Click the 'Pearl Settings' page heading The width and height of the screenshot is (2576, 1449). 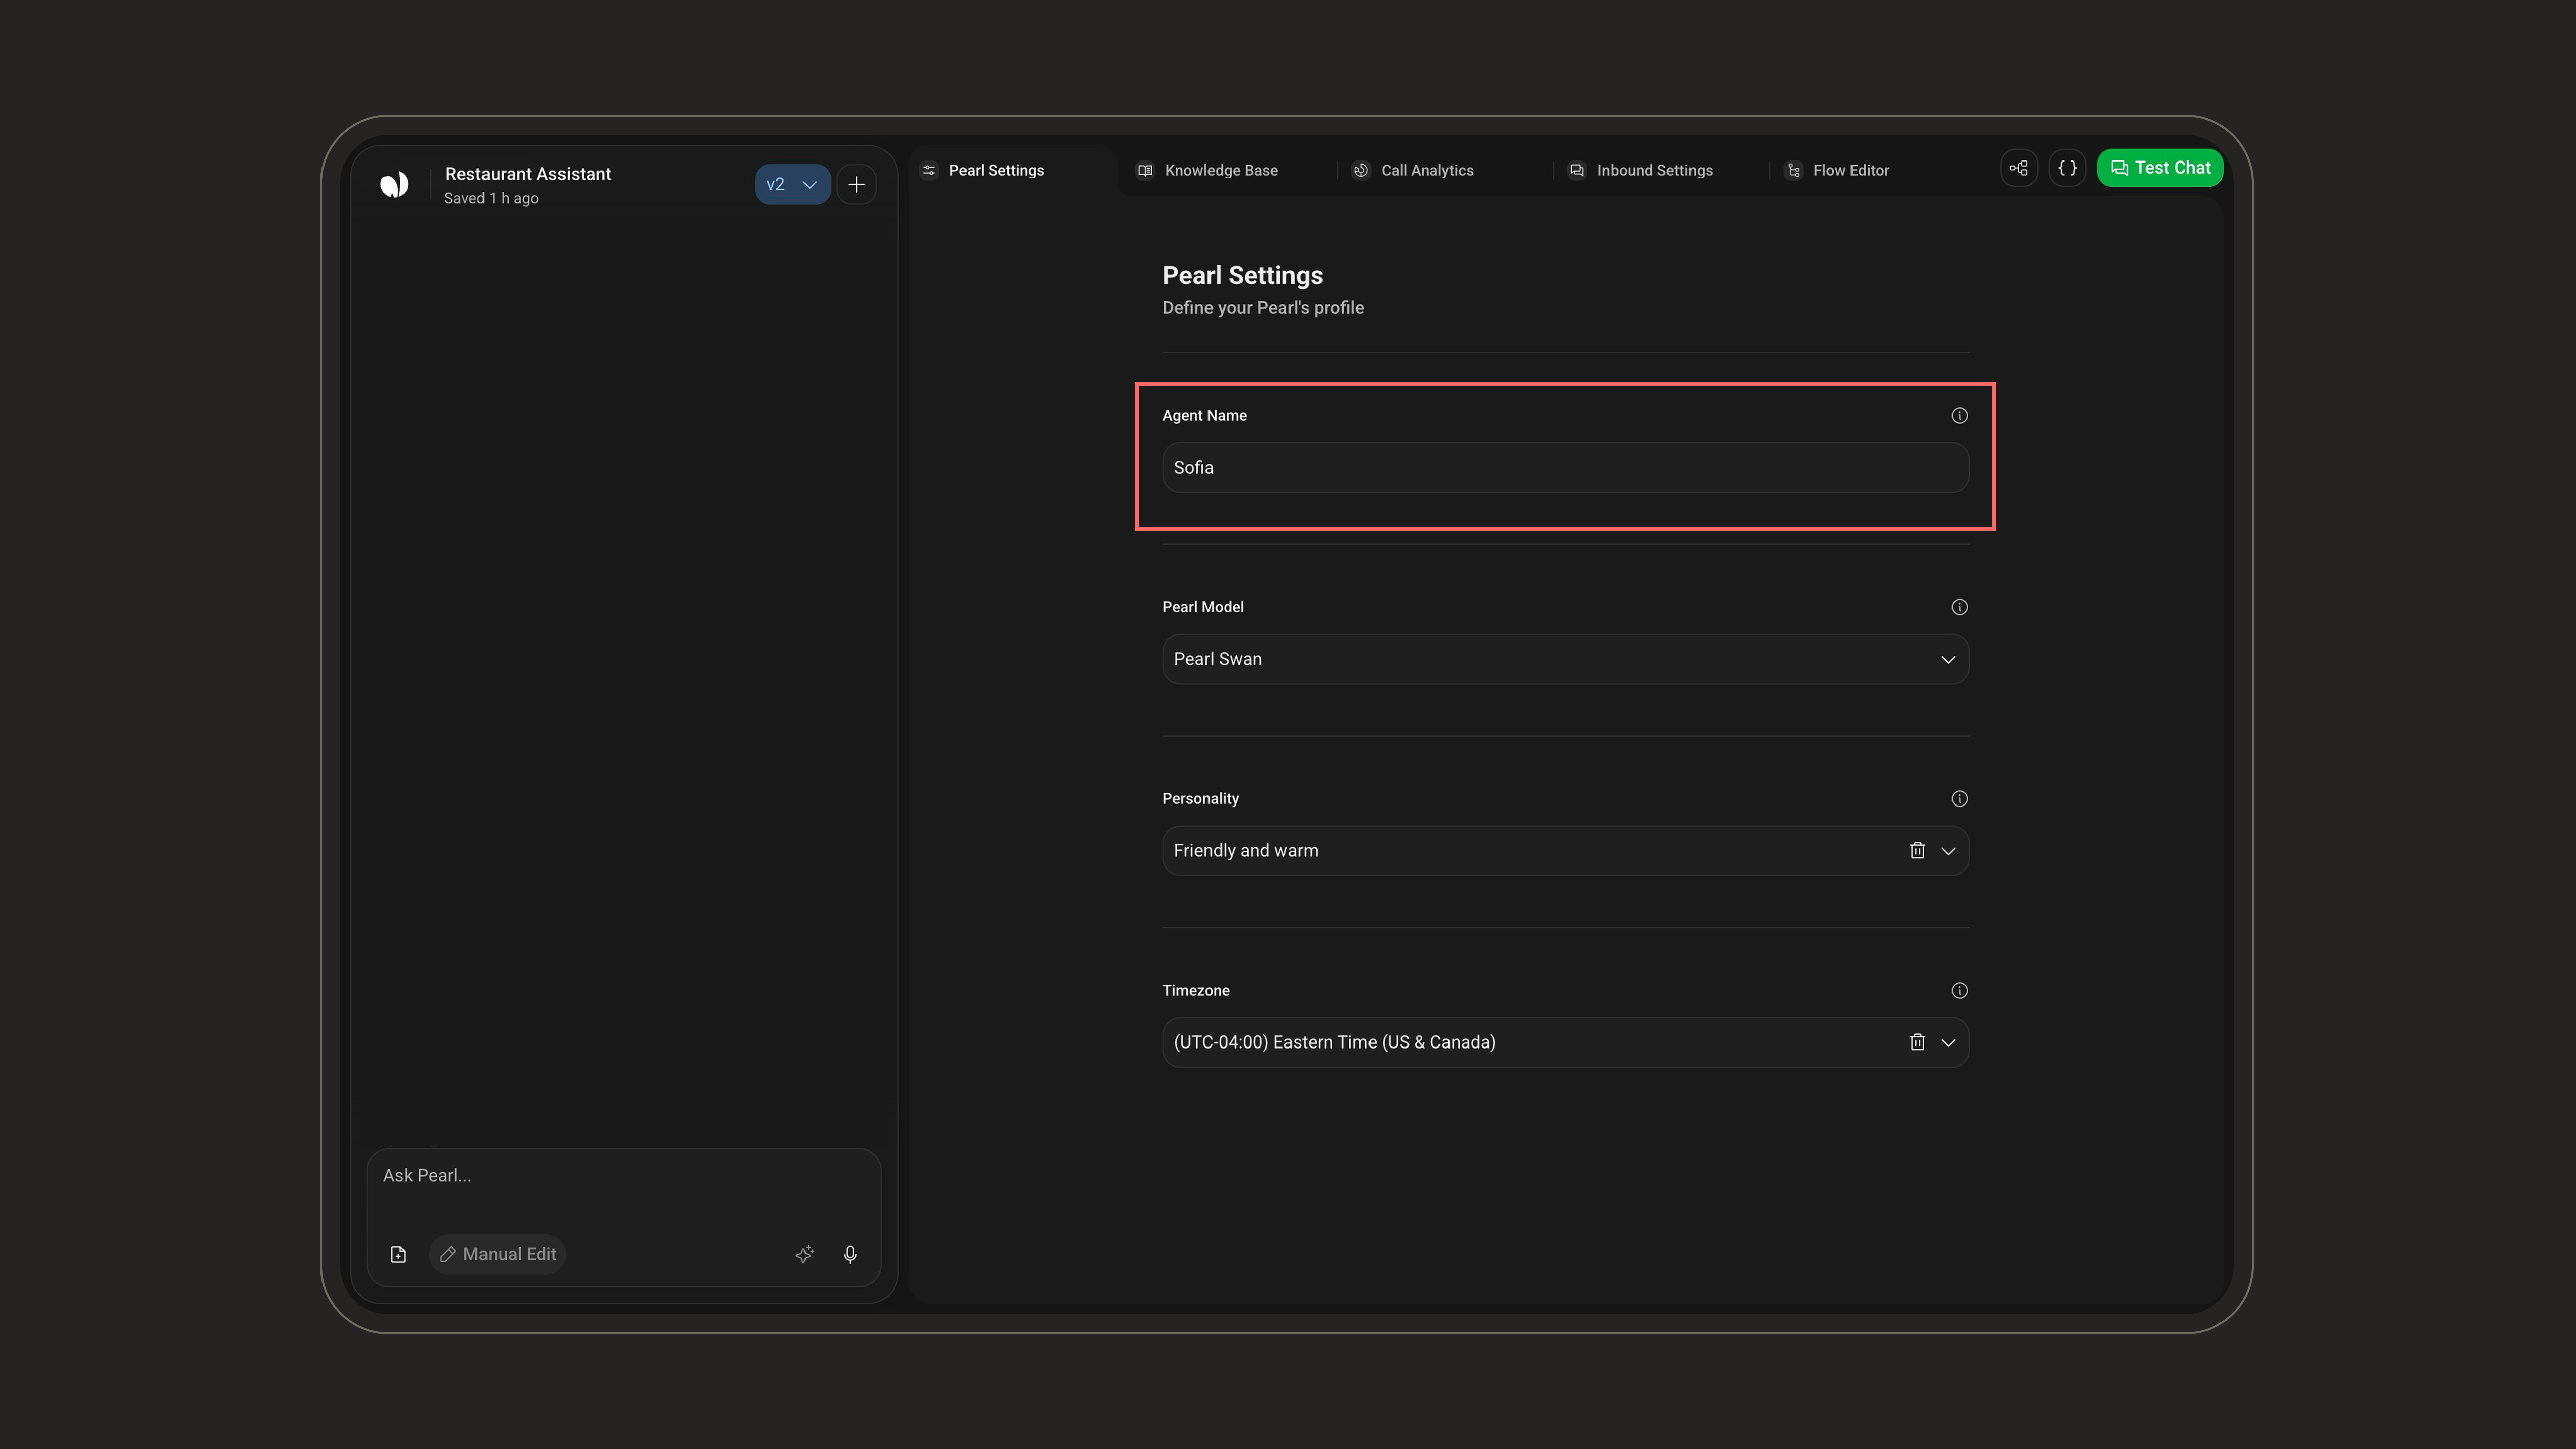pyautogui.click(x=1242, y=275)
